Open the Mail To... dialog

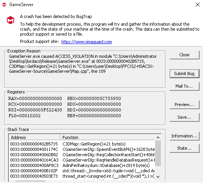click(184, 86)
